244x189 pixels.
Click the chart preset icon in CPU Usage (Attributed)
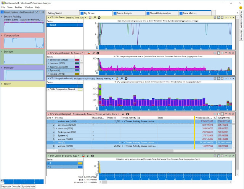[117, 78]
